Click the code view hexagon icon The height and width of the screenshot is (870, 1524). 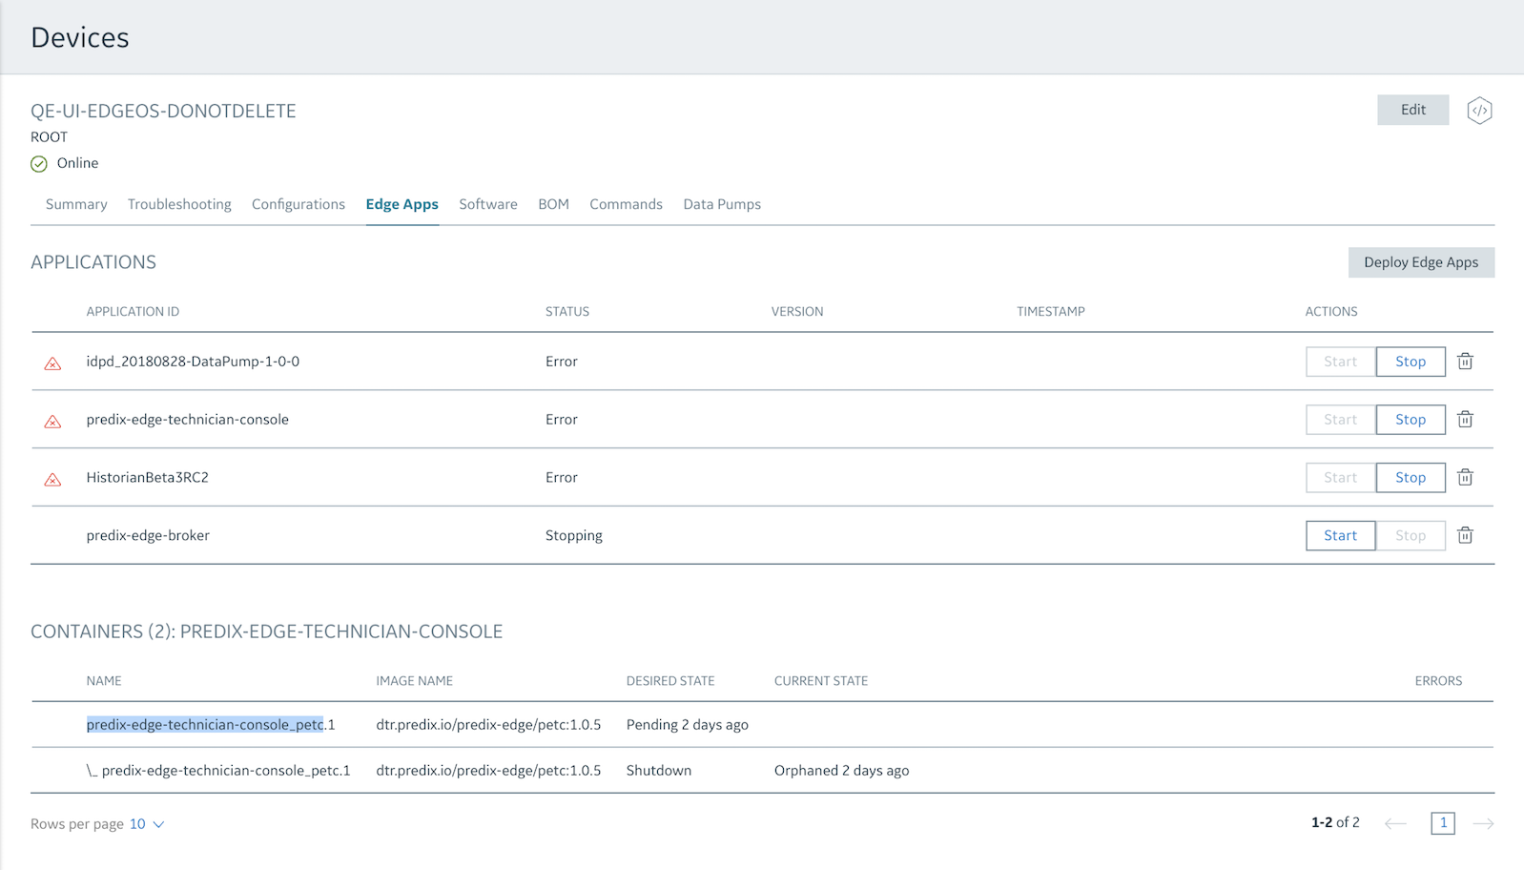pyautogui.click(x=1479, y=111)
